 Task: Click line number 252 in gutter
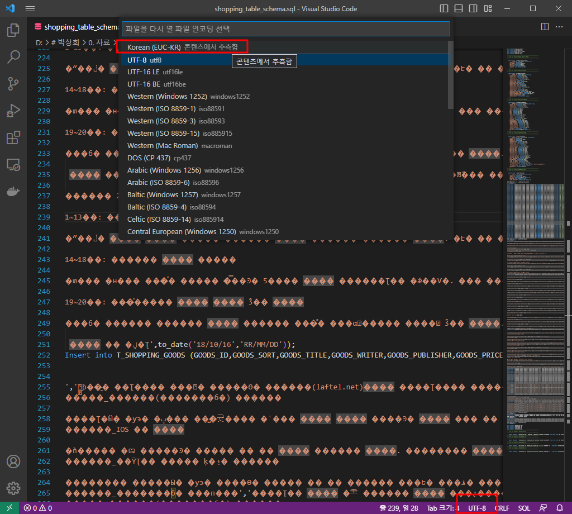(x=44, y=355)
